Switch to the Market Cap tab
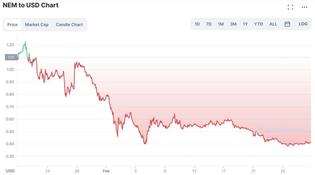This screenshot has width=315, height=175. 37,25
